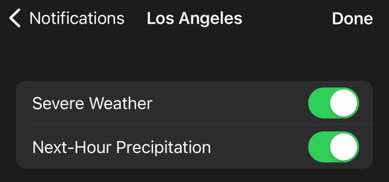Turn off Next-Hour Precipitation switch

333,147
